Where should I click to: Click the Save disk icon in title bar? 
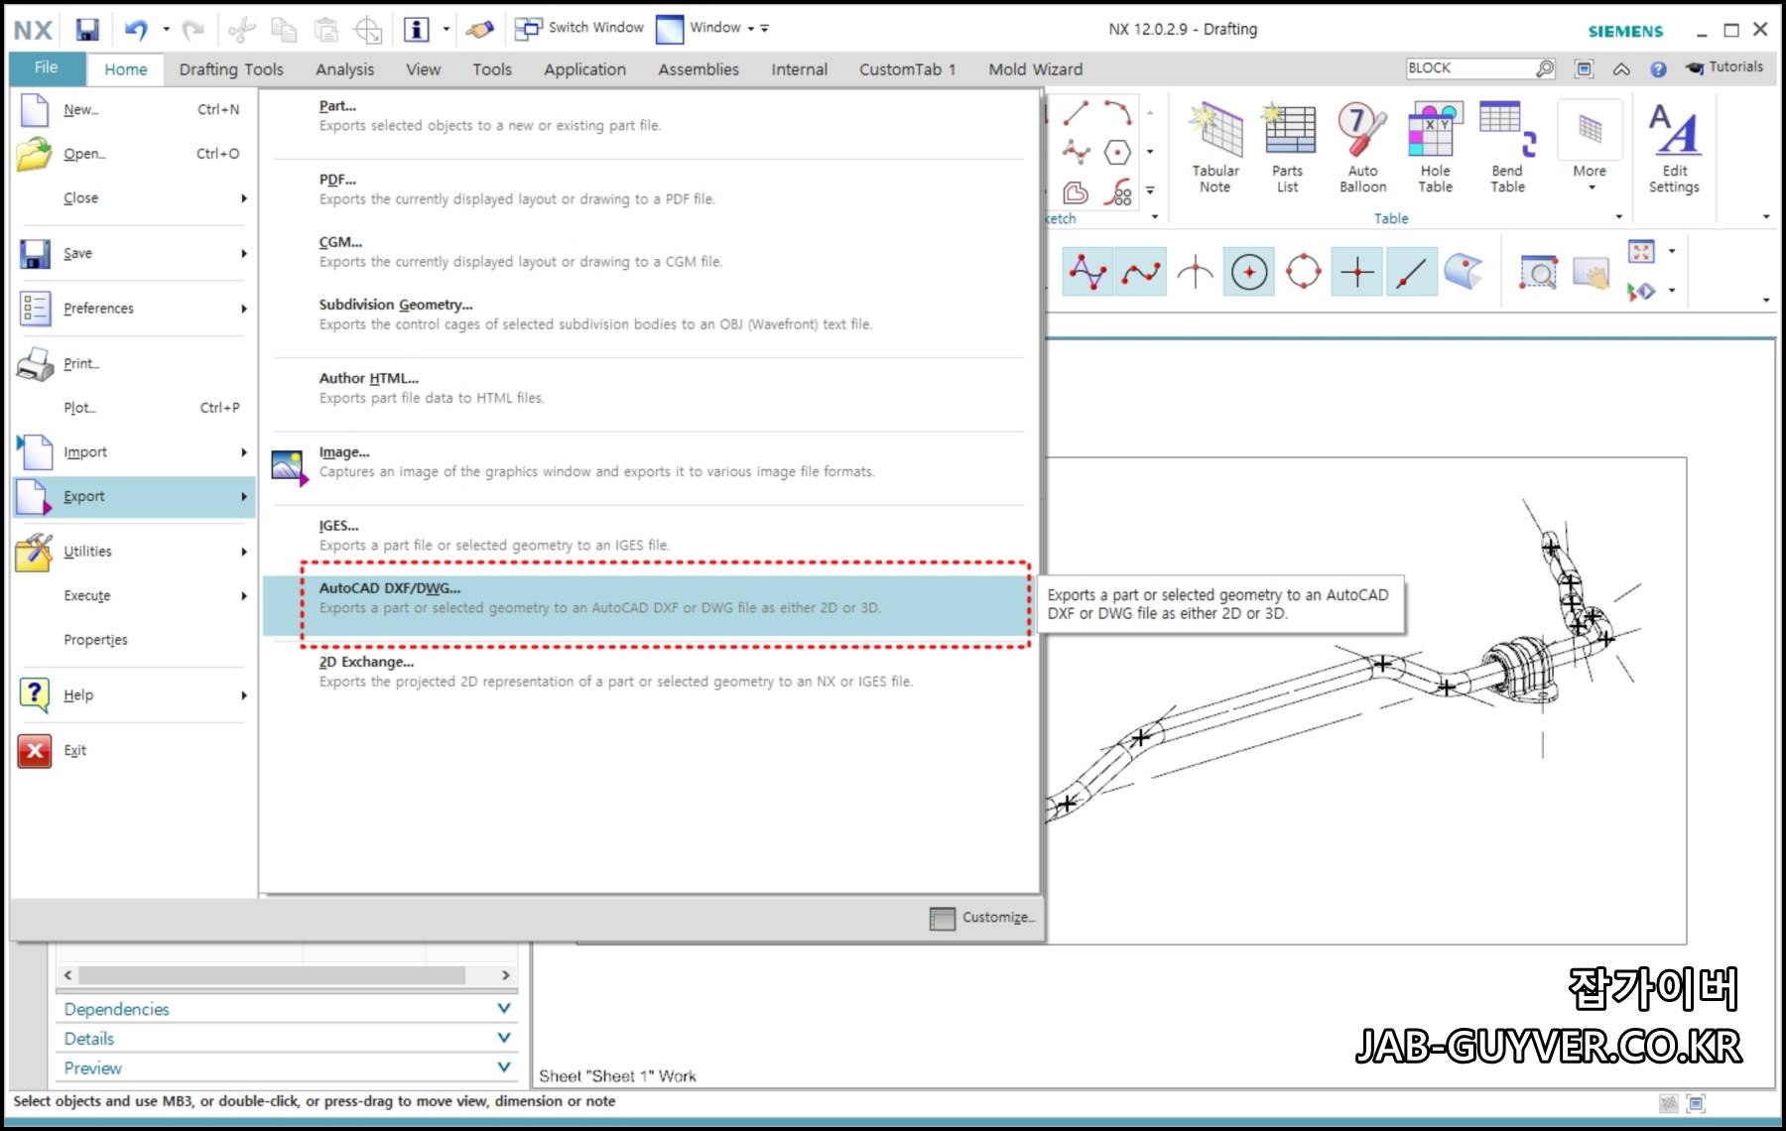tap(87, 30)
